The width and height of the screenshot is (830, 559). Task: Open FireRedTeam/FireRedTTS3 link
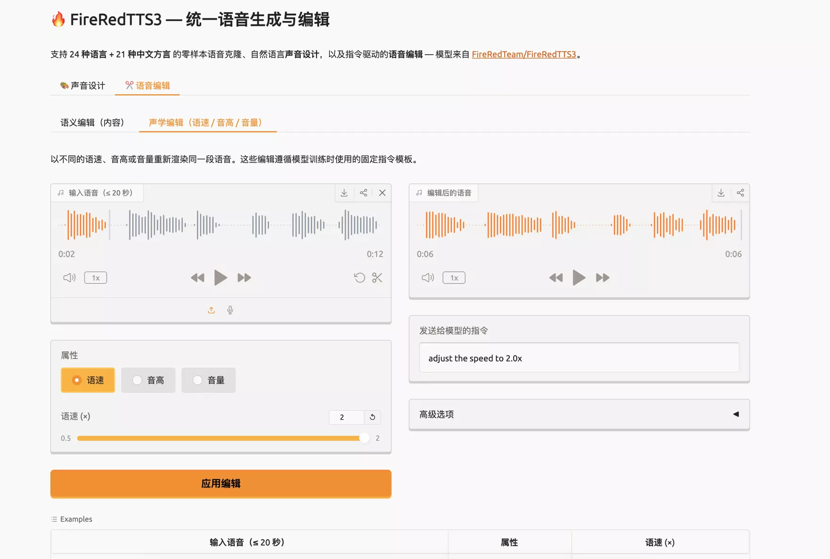coord(524,54)
